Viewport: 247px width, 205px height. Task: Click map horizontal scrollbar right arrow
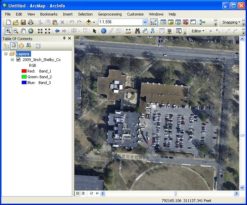(236, 193)
